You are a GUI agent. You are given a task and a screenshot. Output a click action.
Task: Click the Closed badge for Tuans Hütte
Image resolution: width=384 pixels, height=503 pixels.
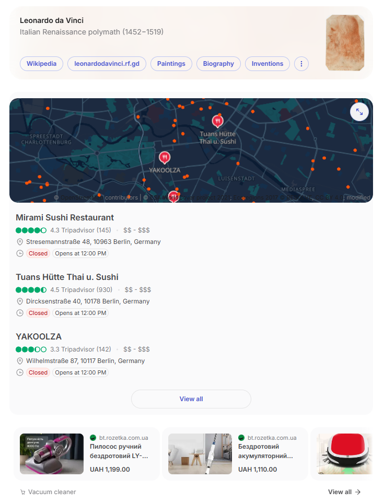[x=38, y=313]
